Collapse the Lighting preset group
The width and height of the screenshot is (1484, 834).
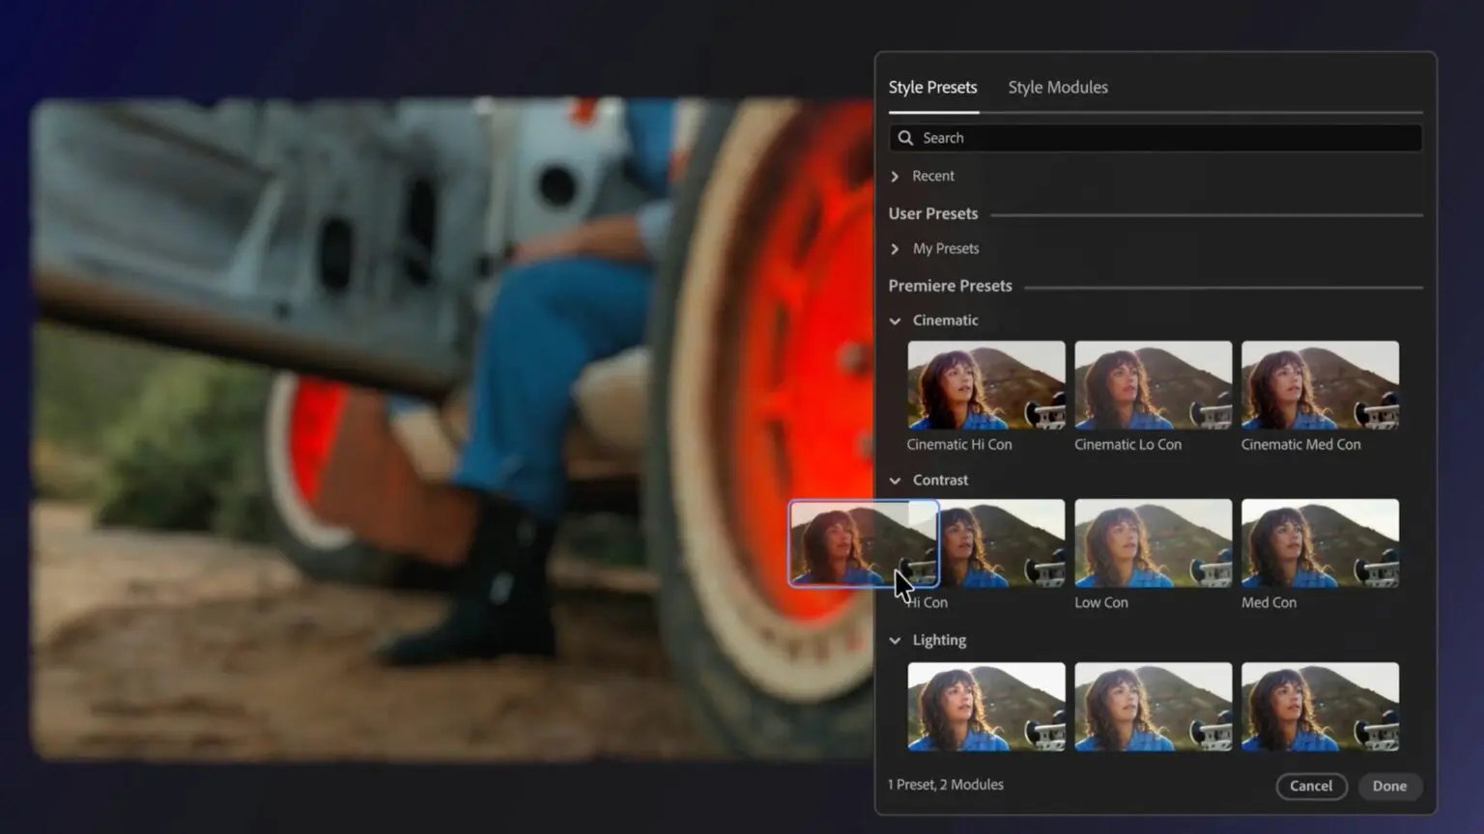click(x=895, y=640)
